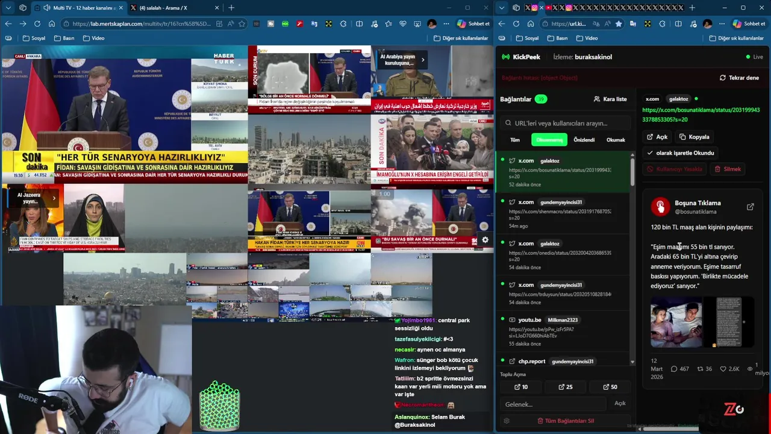
Task: Expand the Al Jazeera stream chevron
Action: click(x=54, y=198)
